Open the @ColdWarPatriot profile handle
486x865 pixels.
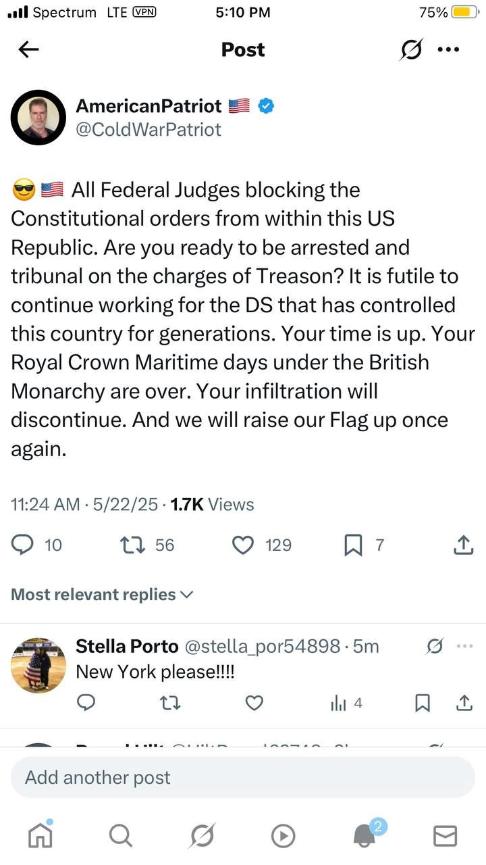point(148,129)
